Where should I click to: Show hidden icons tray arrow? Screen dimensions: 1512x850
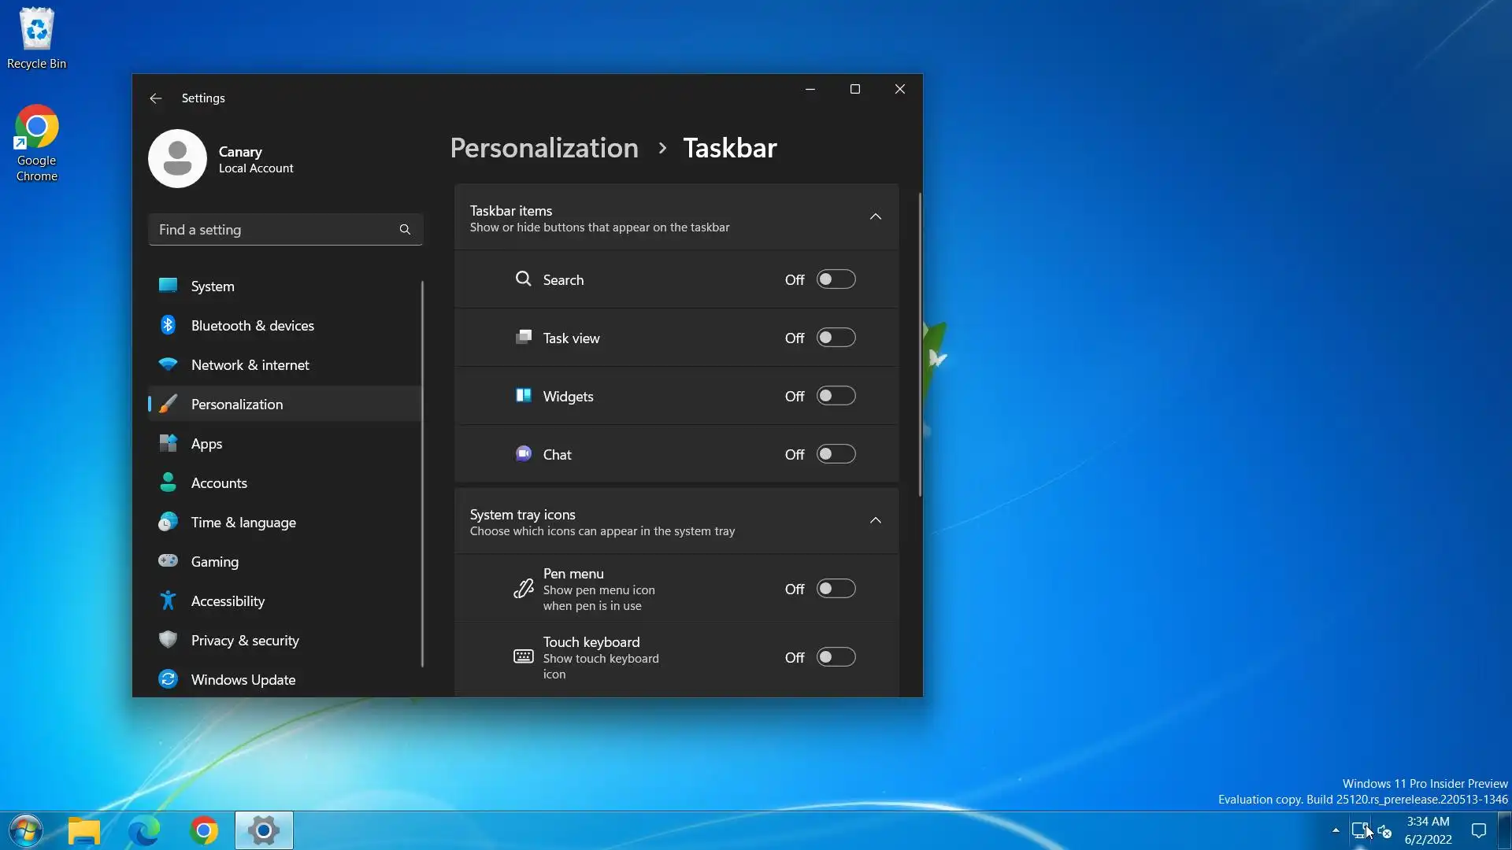click(1336, 830)
